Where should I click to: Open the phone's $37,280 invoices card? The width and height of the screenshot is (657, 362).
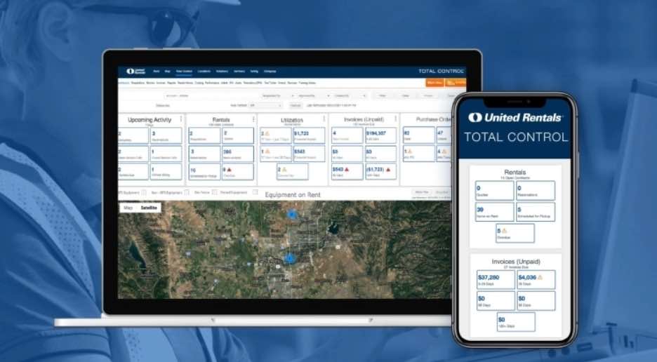click(496, 280)
